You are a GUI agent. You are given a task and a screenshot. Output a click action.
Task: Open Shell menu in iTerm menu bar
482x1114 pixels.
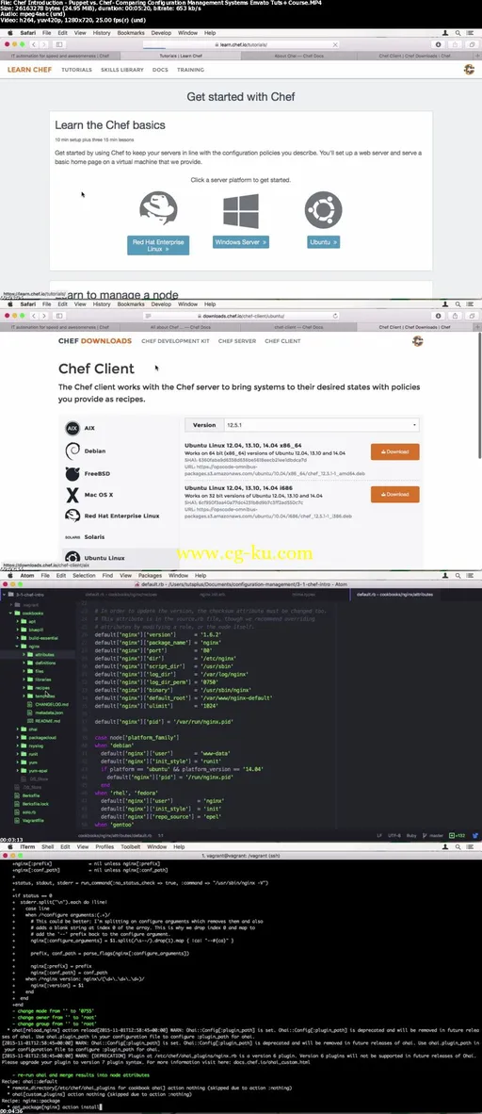[48, 847]
